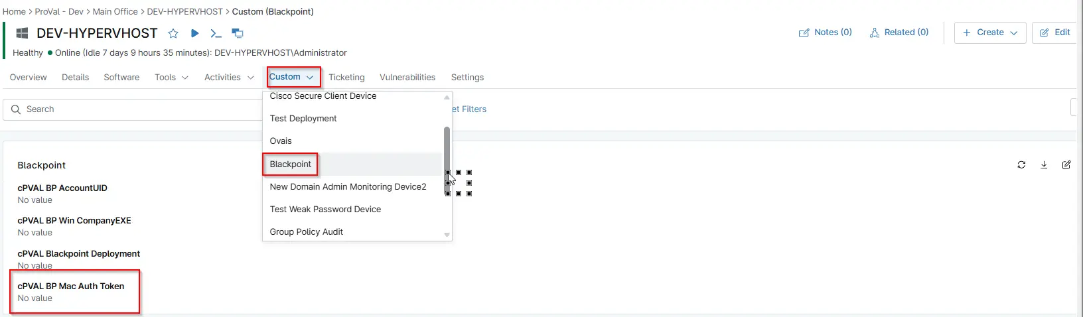Viewport: 1083px width, 317px height.
Task: Expand the Create dropdown button
Action: point(989,32)
